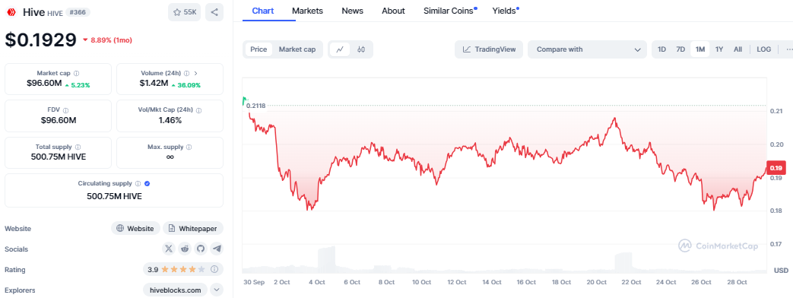Open the Compare with dropdown
Image resolution: width=793 pixels, height=298 pixels.
tap(587, 49)
